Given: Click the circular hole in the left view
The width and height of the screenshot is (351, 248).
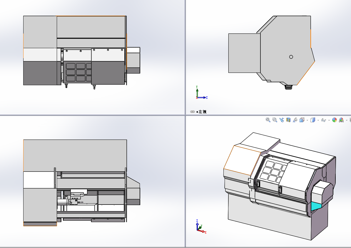Looking at the screenshot, I should point(291,57).
